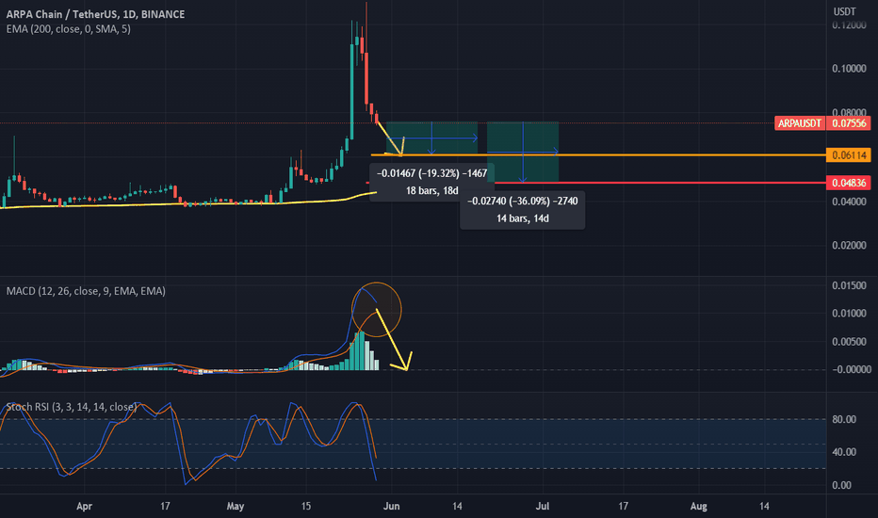Click the Apr label on the time axis

[x=84, y=507]
